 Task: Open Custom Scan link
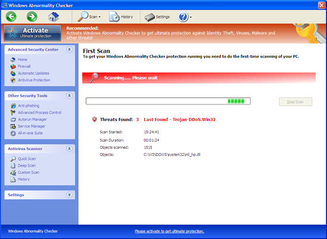click(x=29, y=173)
